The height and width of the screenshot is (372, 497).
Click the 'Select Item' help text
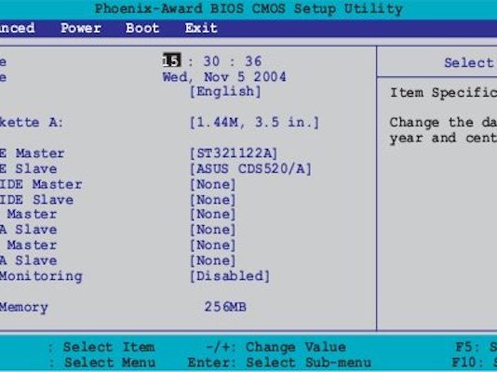coord(109,347)
